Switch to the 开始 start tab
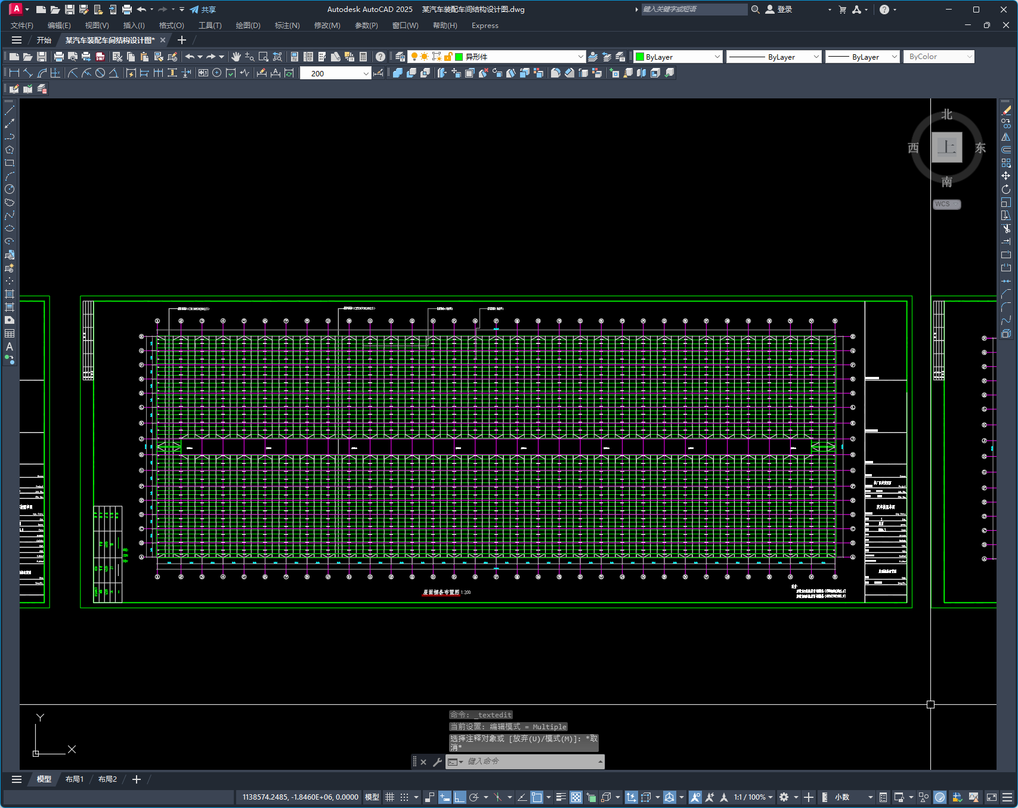 point(44,40)
